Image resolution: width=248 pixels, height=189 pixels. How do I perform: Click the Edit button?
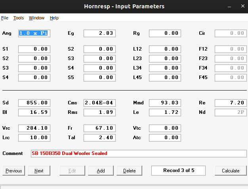click(x=72, y=170)
